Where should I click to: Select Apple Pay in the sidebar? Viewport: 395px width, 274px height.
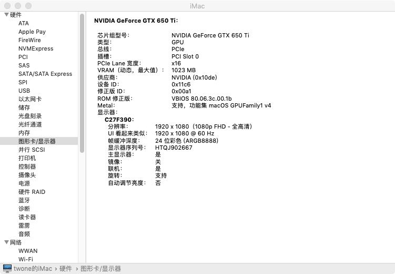[32, 32]
